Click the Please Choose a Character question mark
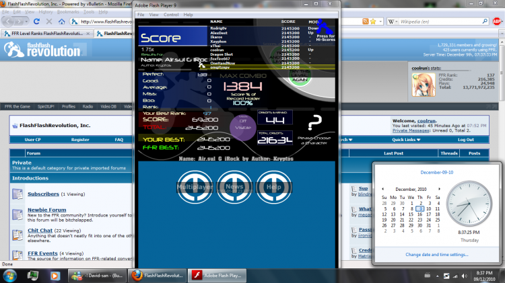Viewport: 505px width, 283px height. (x=314, y=123)
